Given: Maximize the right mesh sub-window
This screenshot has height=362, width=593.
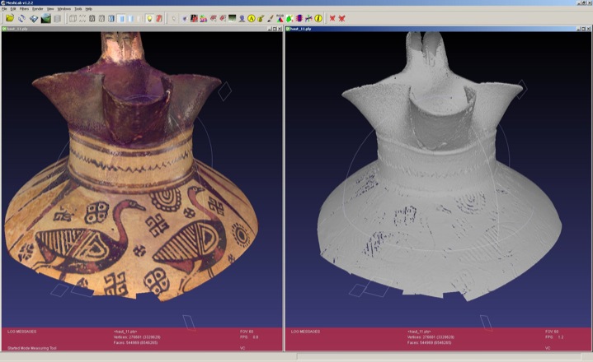Looking at the screenshot, I should 584,29.
